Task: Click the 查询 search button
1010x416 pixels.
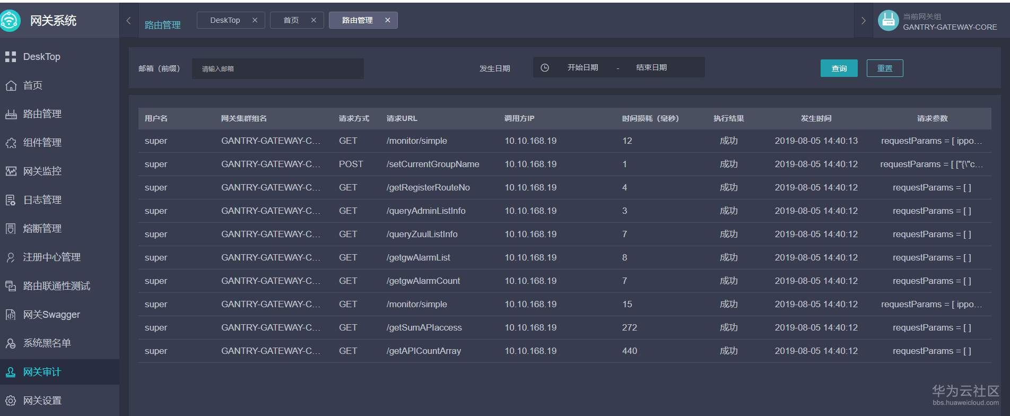Action: pyautogui.click(x=839, y=68)
